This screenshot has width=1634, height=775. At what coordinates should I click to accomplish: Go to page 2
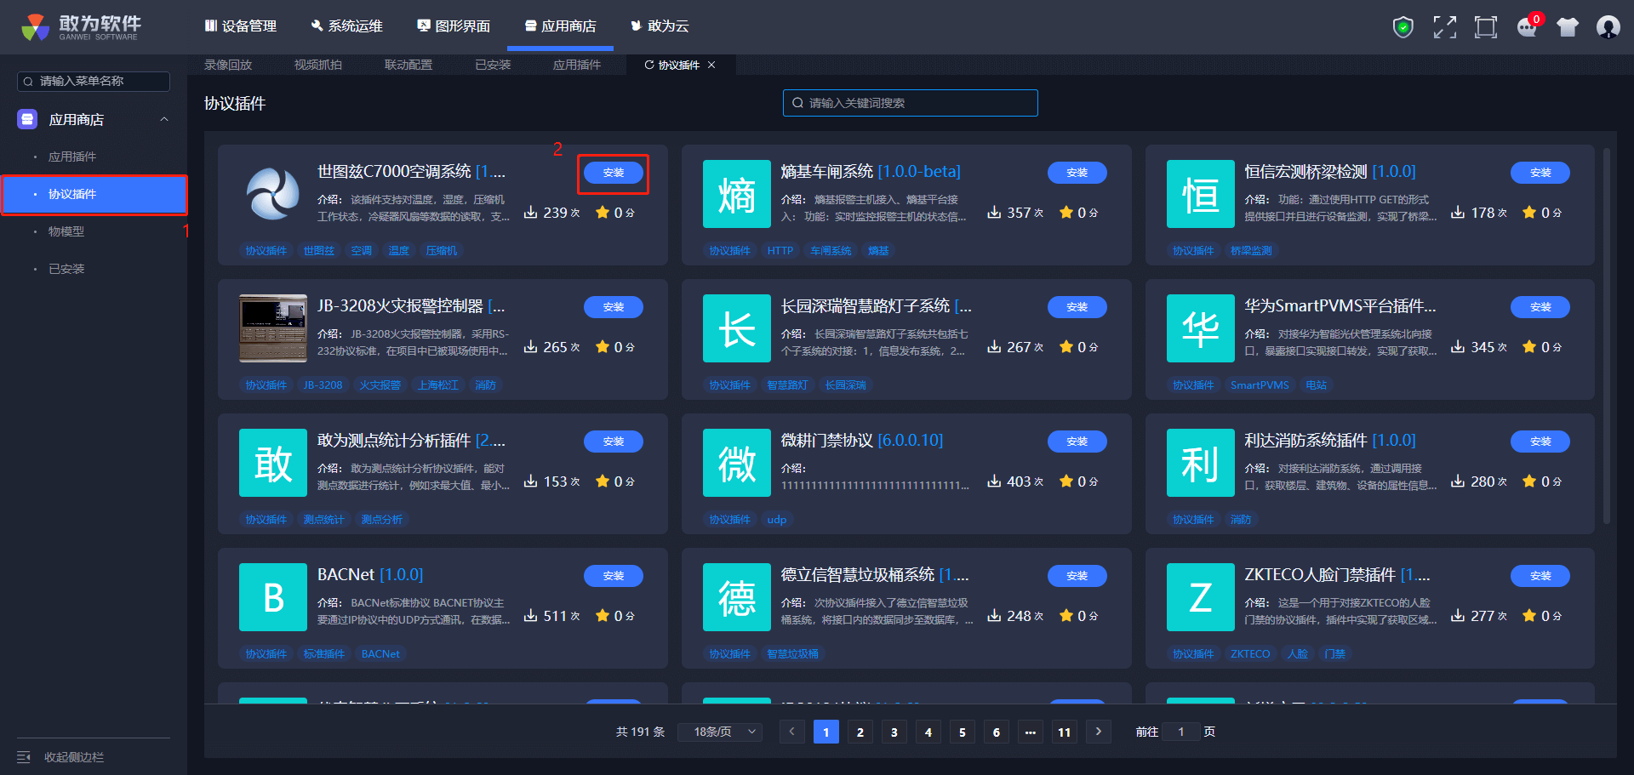pos(860,732)
